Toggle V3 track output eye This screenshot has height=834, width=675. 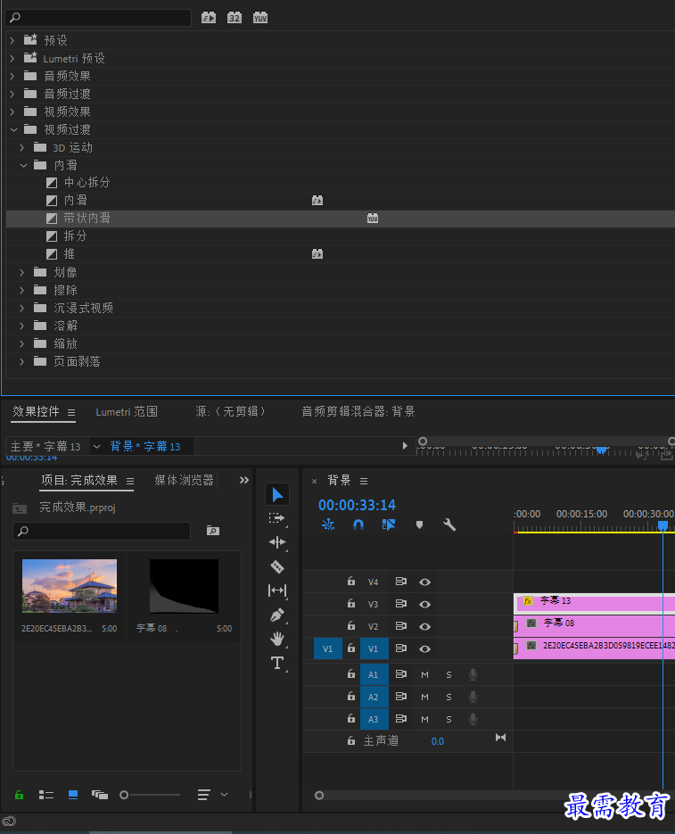coord(424,604)
